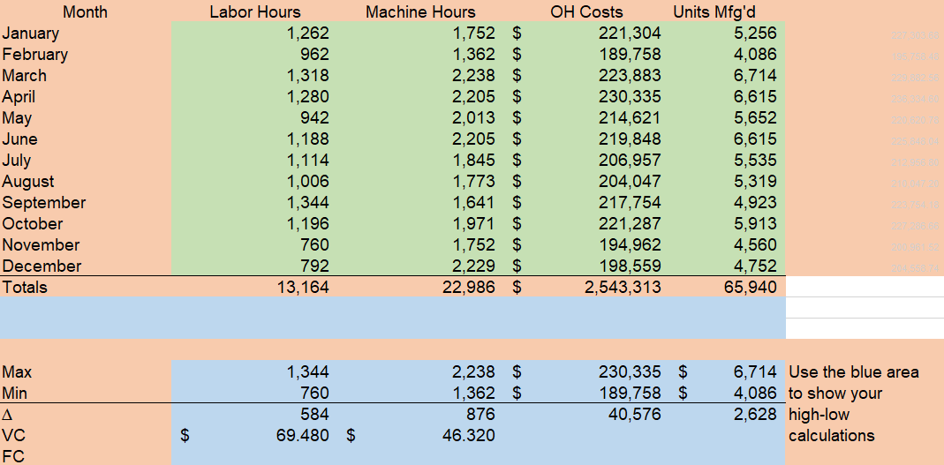Select the OH Costs header cell
The height and width of the screenshot is (465, 944).
586,12
